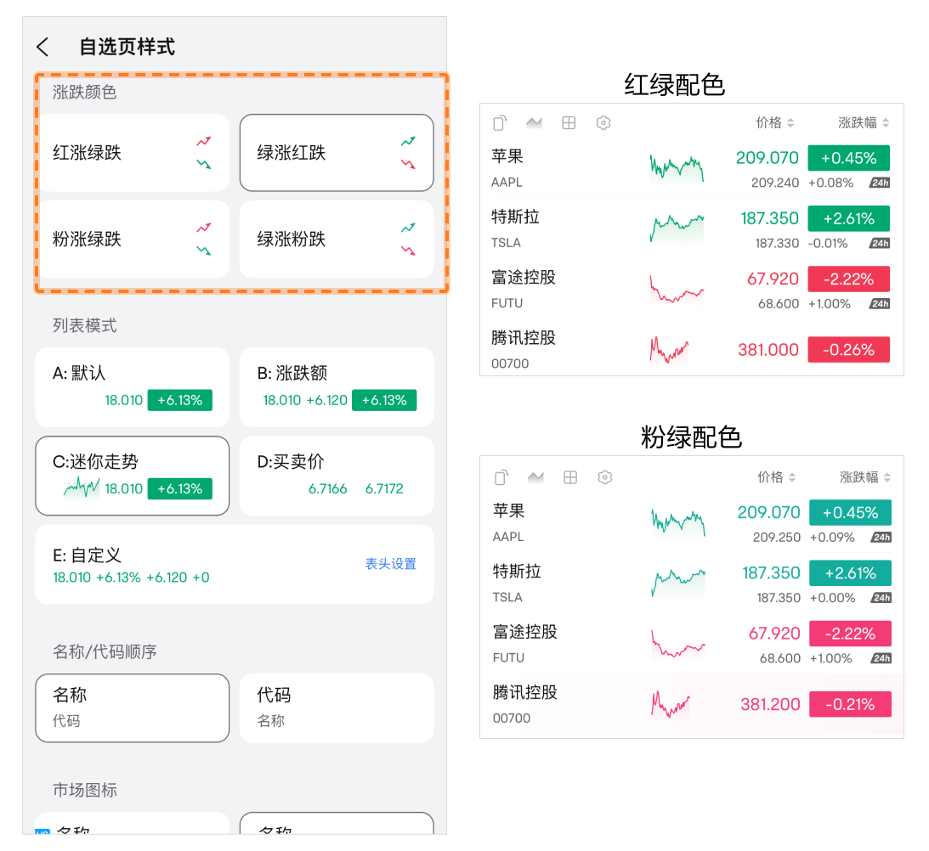Click the first toolbar icon in 粉绿配色 panel
Image resolution: width=929 pixels, height=851 pixels.
click(501, 477)
